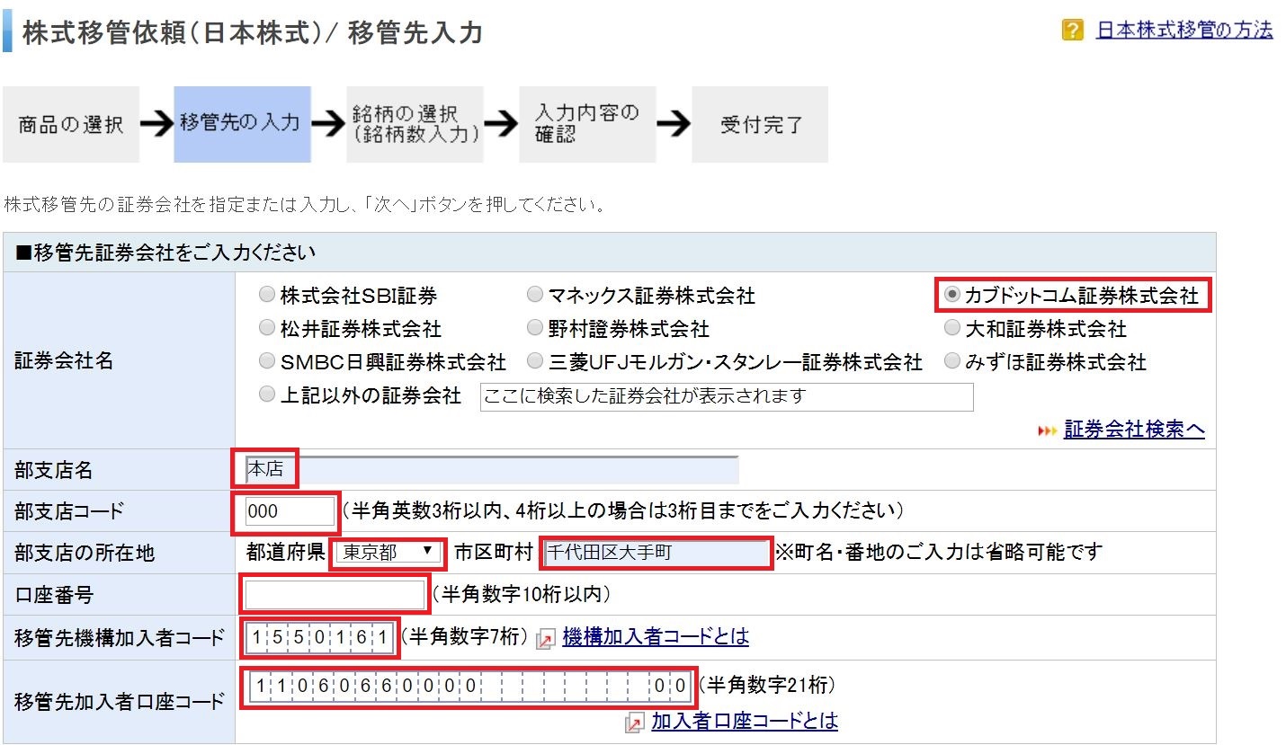Choose 野村證券株式会社 radio option
Viewport: 1286px width, 745px height.
(535, 328)
